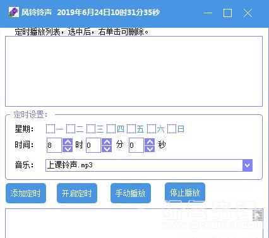Click the title bar date-time text
Screen dimensions: 269x238
[x=109, y=13]
